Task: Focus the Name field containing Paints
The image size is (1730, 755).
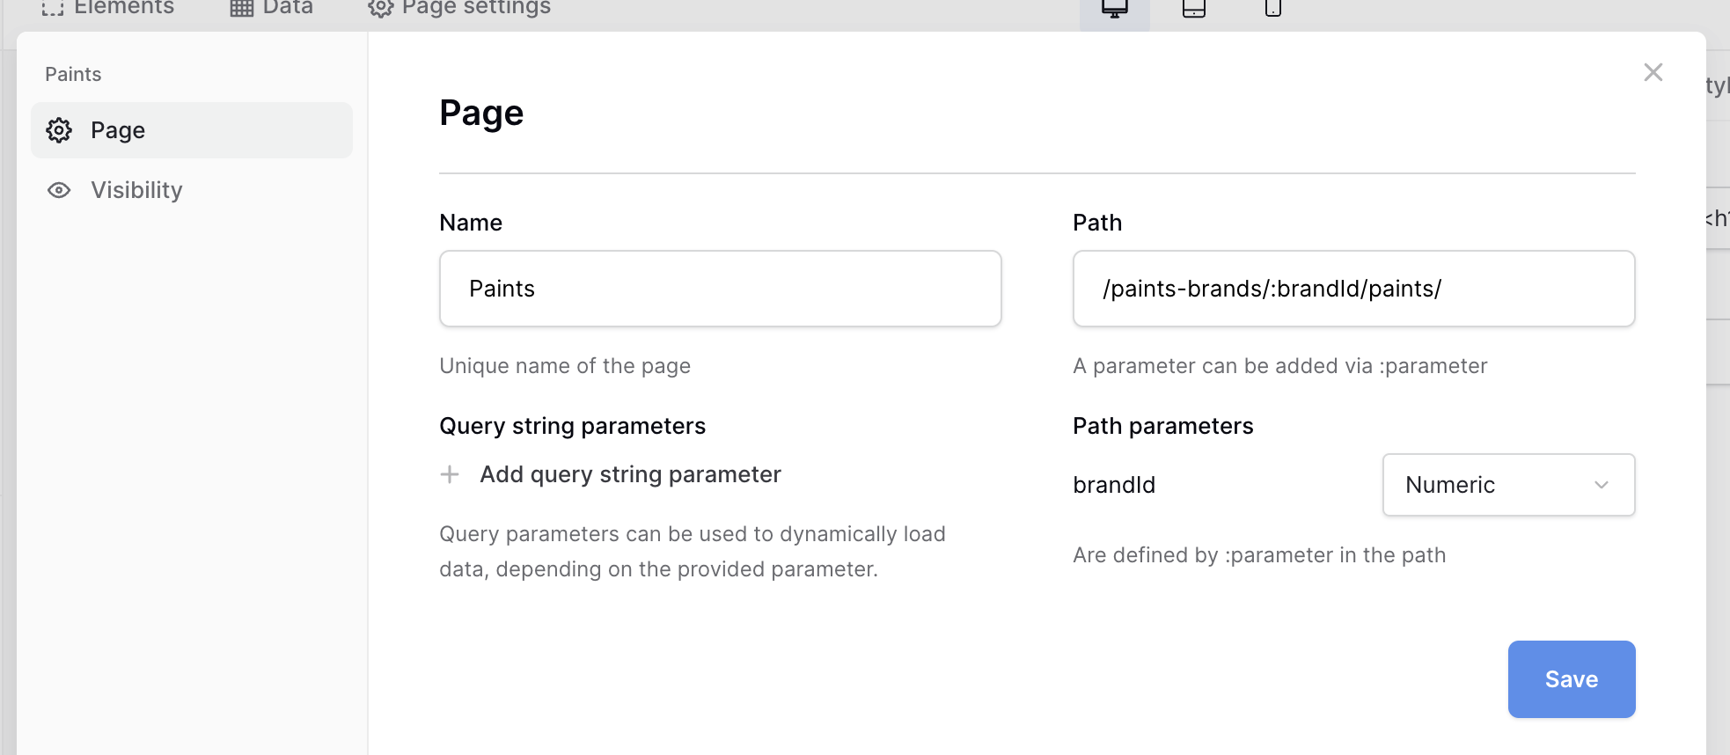Action: point(720,289)
